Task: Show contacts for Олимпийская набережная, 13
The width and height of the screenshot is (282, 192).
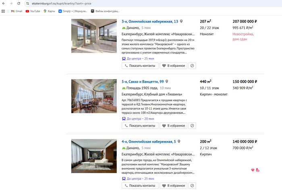Action: coord(139,65)
